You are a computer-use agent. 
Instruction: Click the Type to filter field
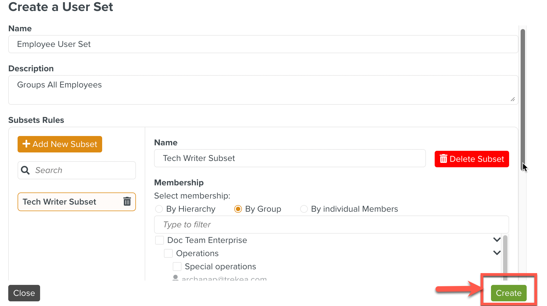click(x=331, y=225)
